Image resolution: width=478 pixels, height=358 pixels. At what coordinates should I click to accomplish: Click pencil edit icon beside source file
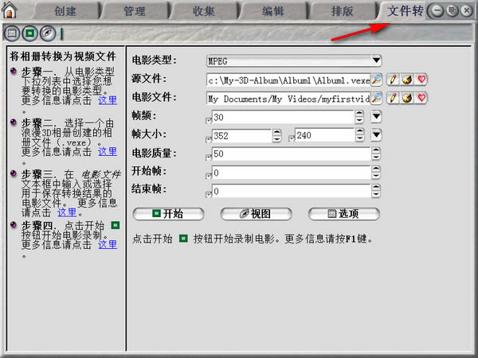click(x=393, y=80)
